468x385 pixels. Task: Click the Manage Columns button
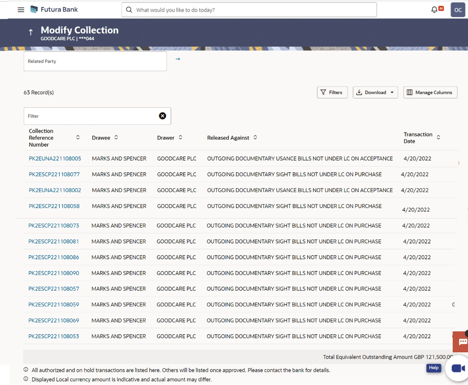click(430, 93)
